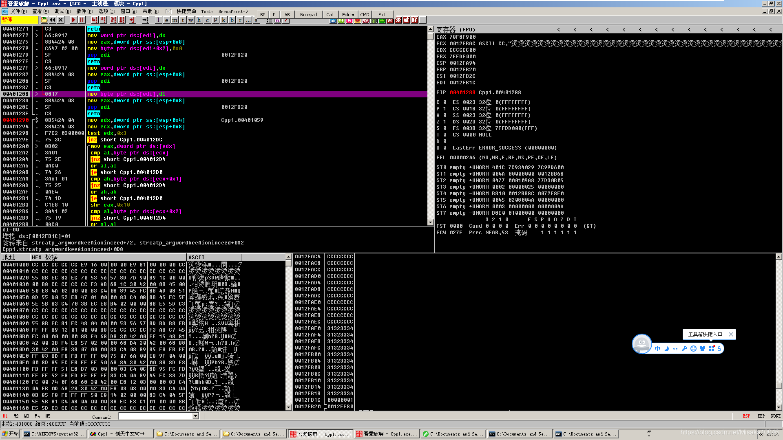783x440 pixels.
Task: Open the 文件(F) menu
Action: pos(19,11)
